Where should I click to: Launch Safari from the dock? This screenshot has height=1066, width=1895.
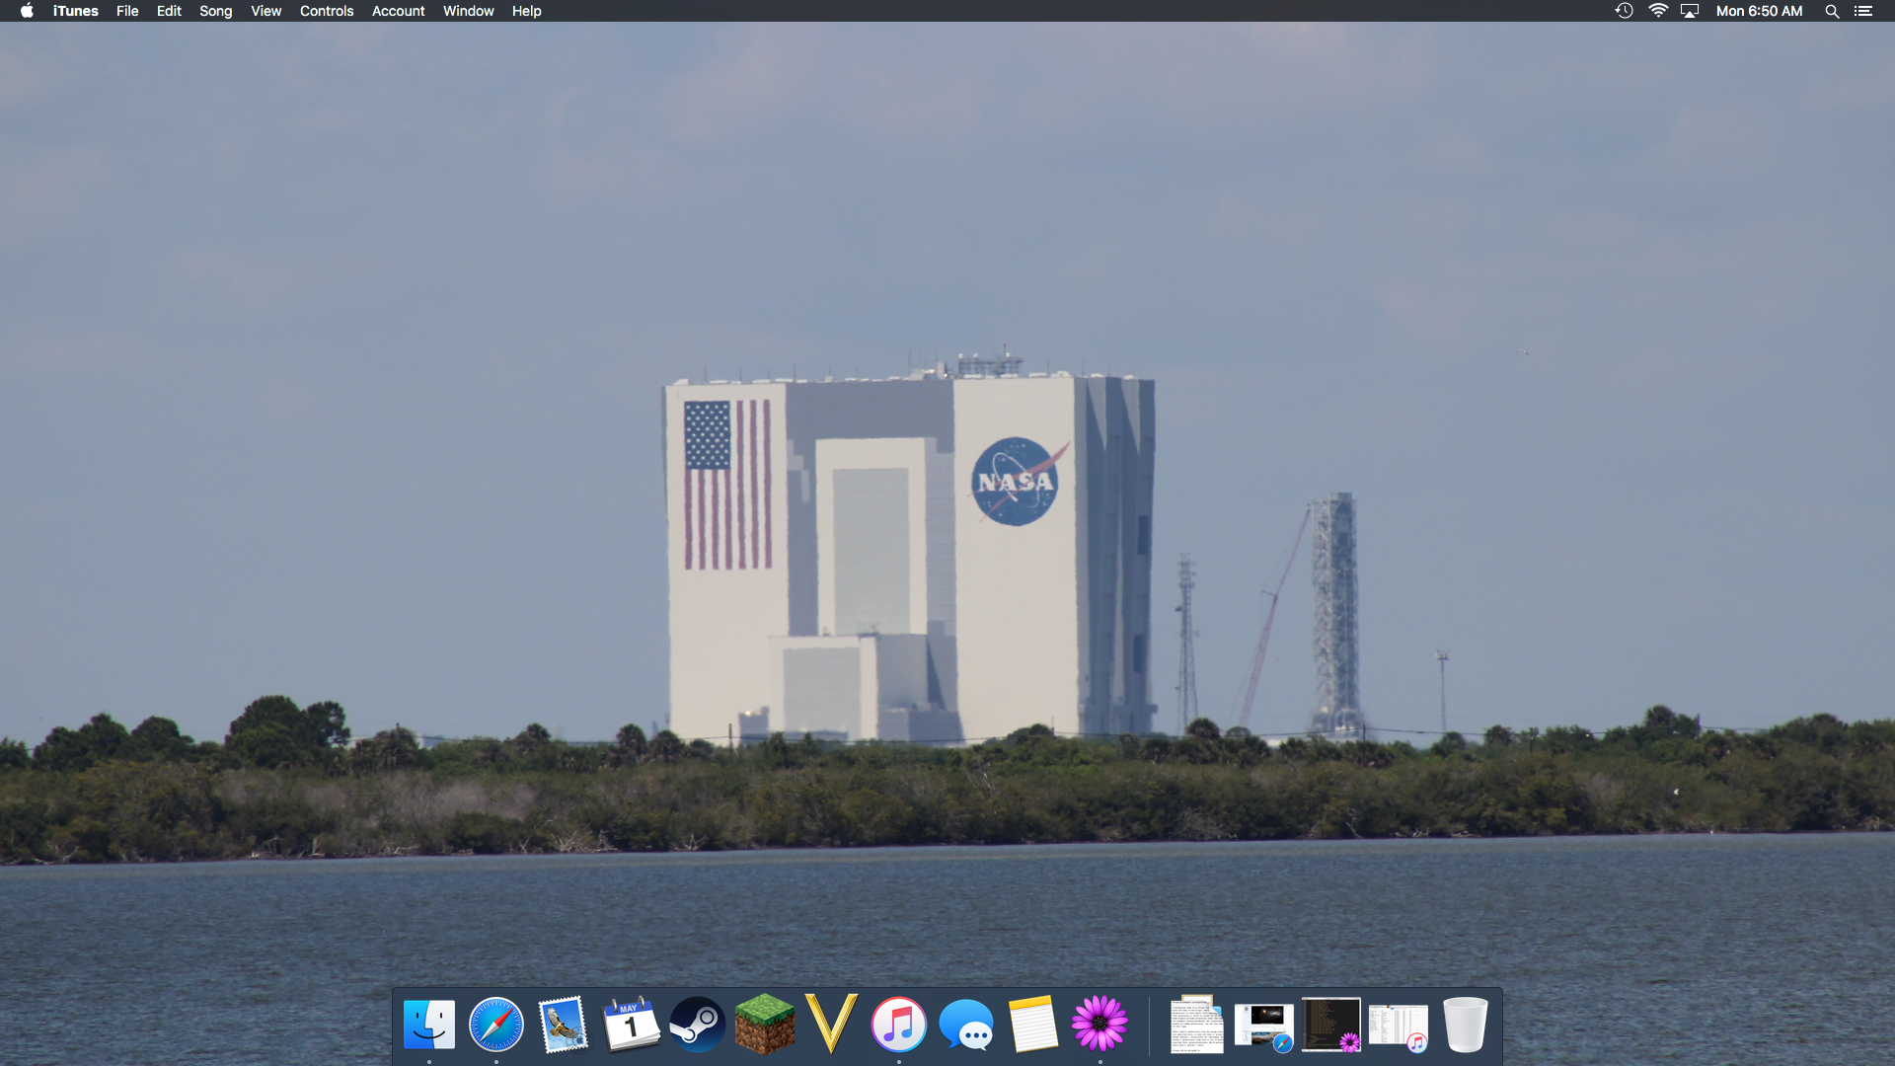pos(496,1025)
